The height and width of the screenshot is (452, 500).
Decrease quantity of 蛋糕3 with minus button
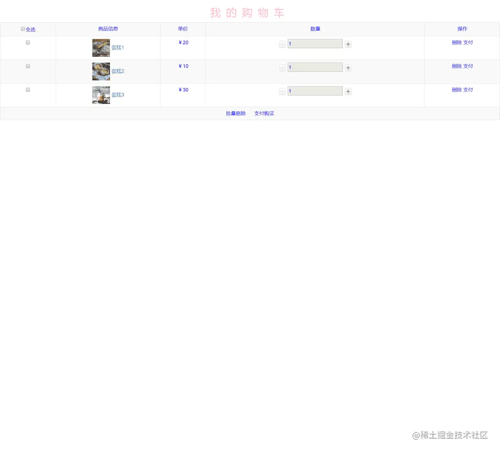(x=282, y=91)
